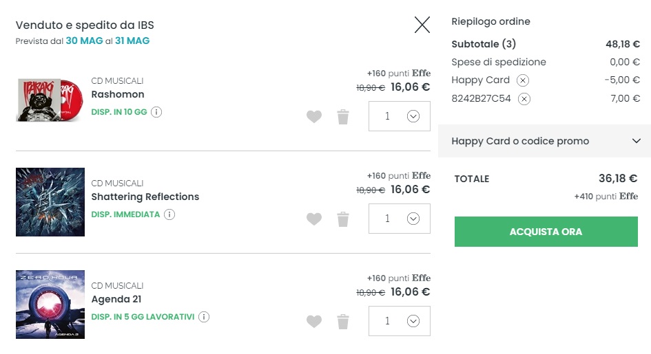The width and height of the screenshot is (651, 354).
Task: Open the Agenda 21 quantity selector
Action: 400,321
